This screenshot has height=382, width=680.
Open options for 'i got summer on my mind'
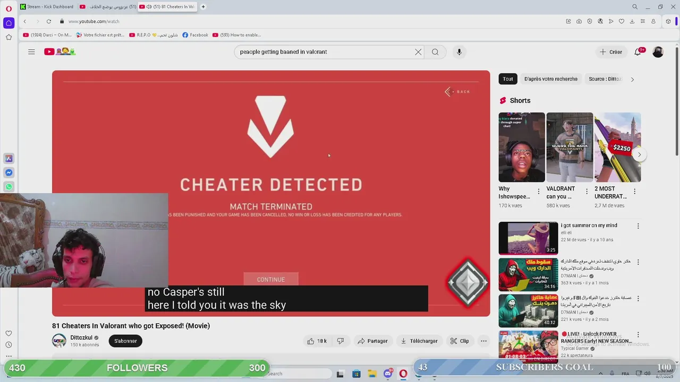[x=638, y=226]
